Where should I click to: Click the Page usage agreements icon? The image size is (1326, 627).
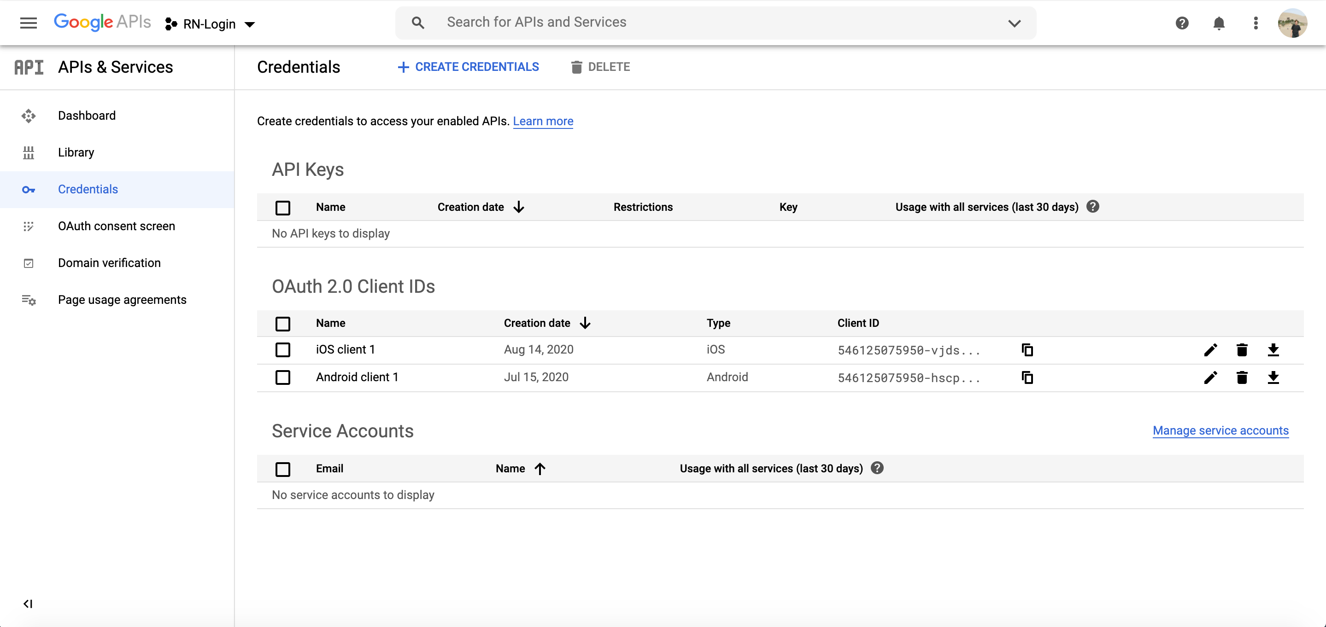29,300
